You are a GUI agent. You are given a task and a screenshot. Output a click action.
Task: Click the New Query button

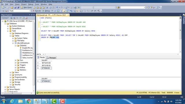(x=26, y=8)
